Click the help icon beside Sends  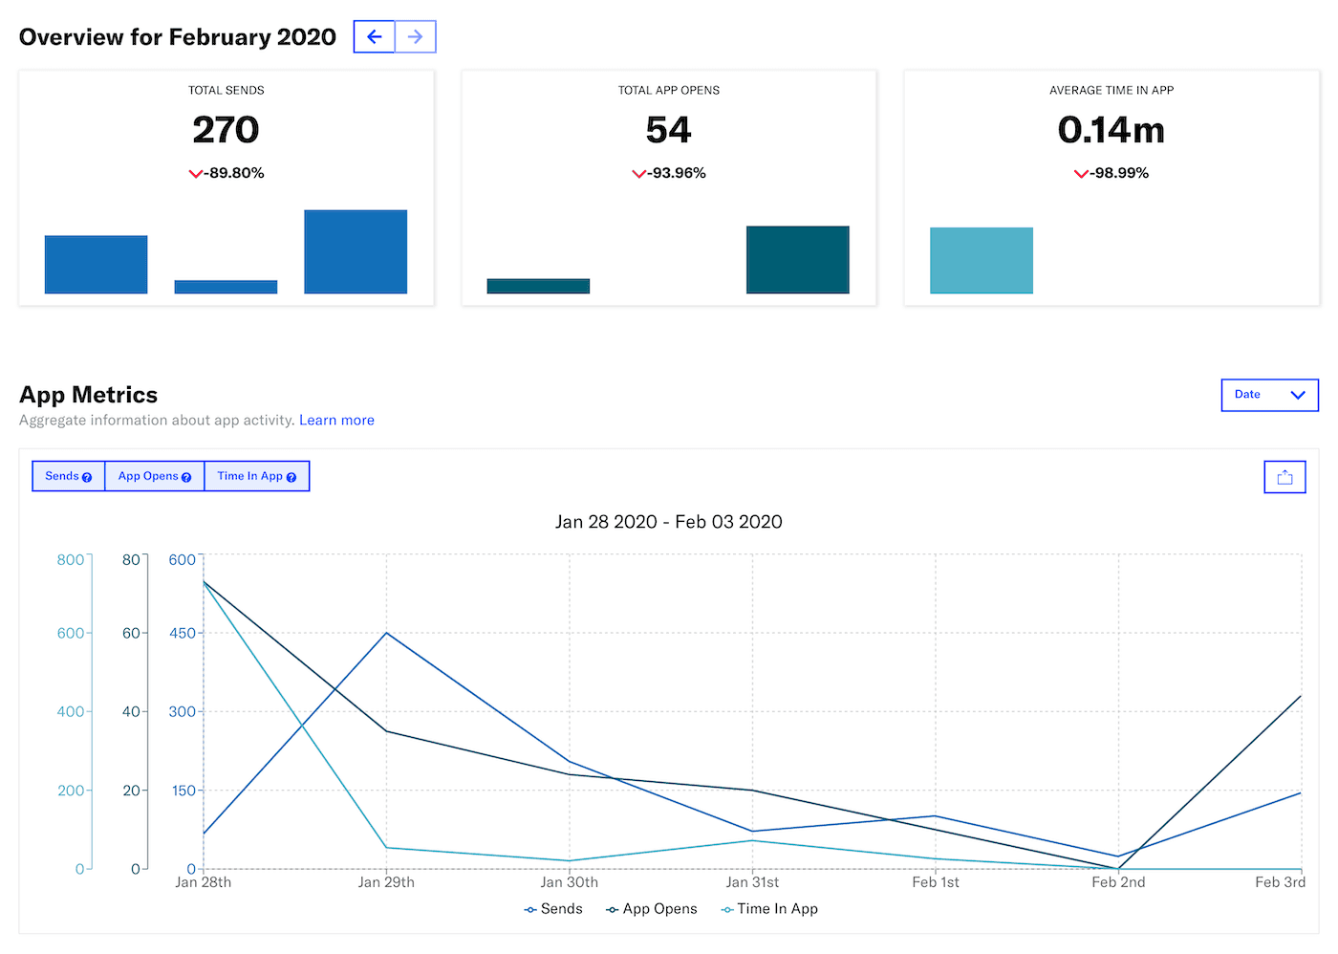click(89, 475)
